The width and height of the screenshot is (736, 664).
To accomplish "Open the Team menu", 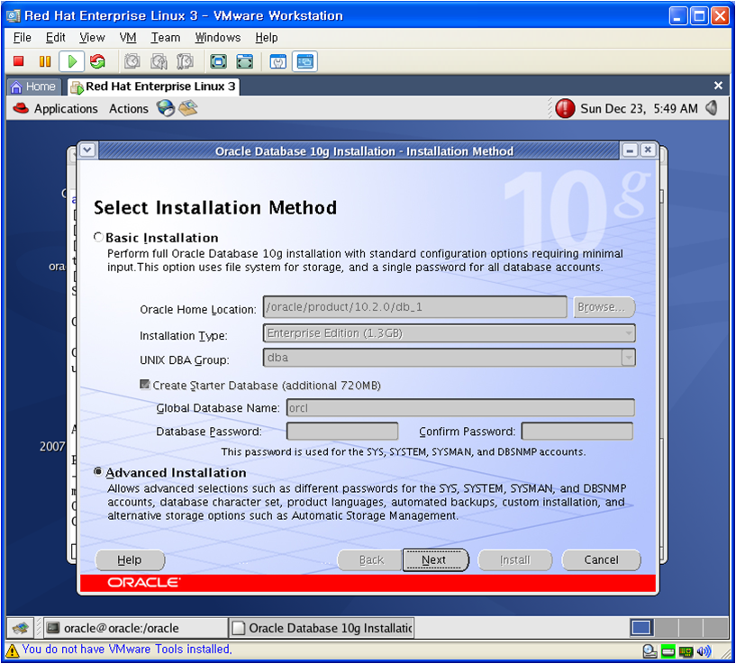I will (165, 38).
